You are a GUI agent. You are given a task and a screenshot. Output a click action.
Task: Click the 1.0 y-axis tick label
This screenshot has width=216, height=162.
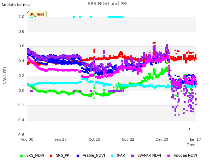click(x=21, y=17)
